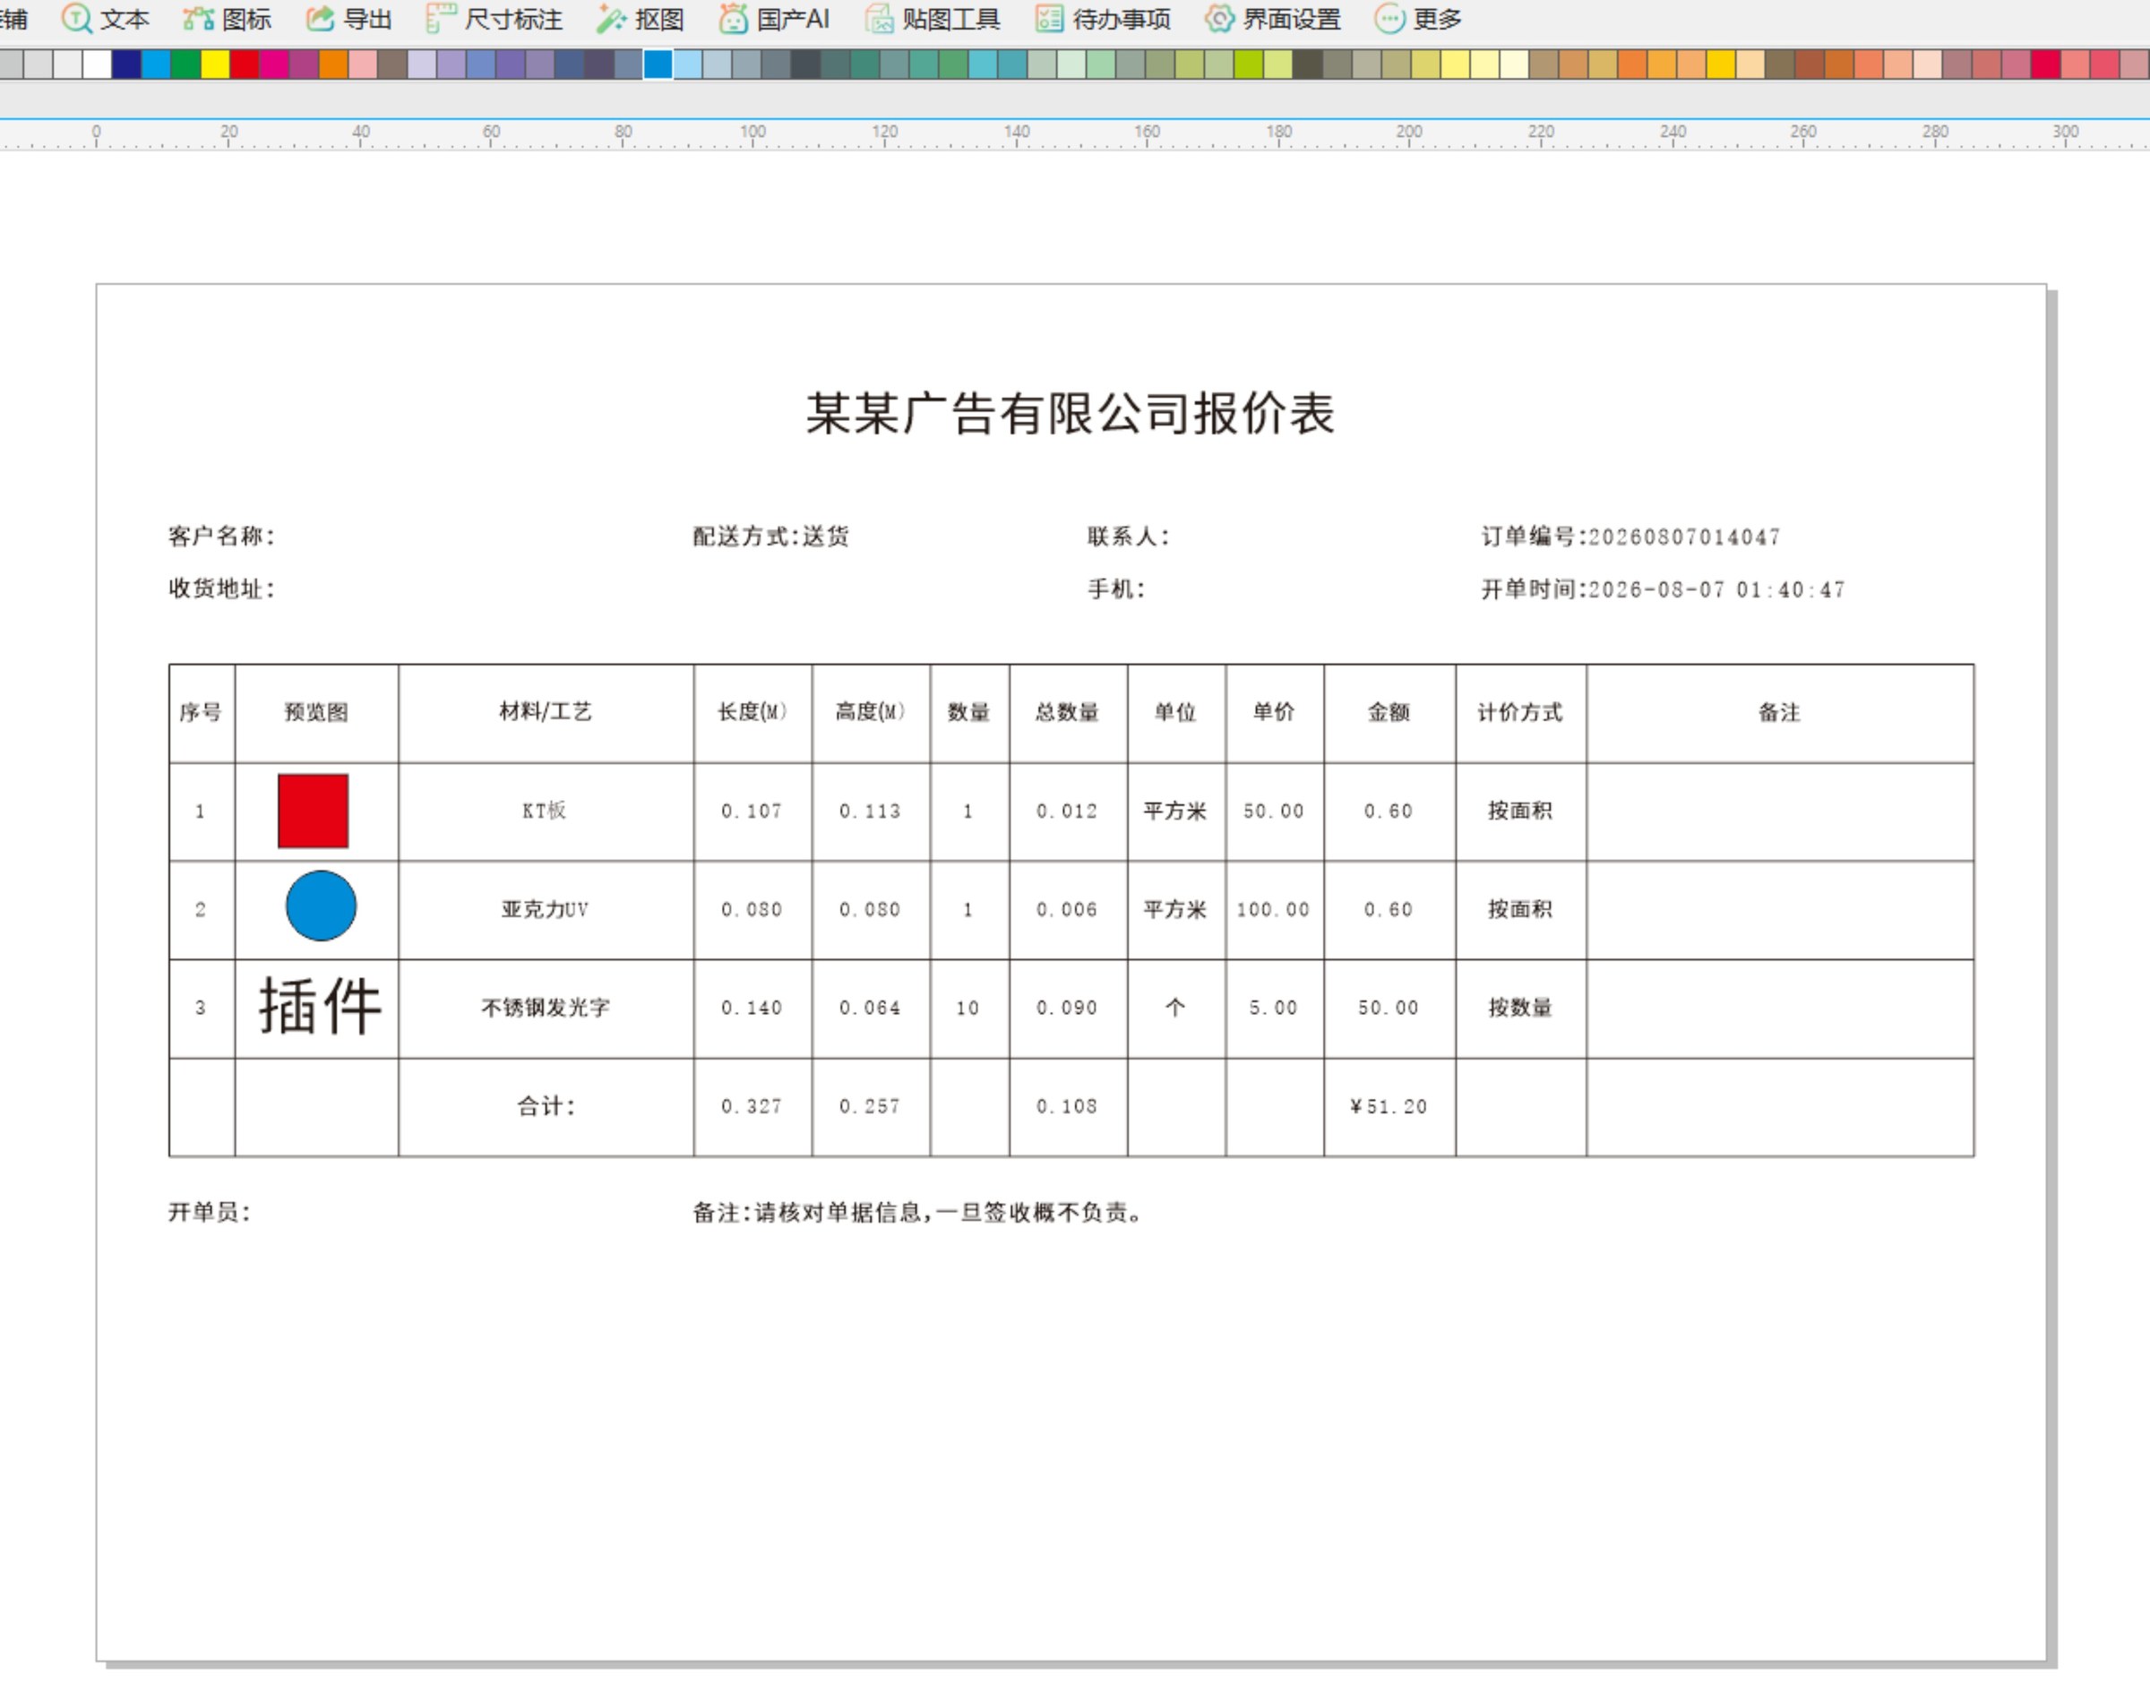Click the 不锈钢发光字 material cell
Viewport: 2150px width, 1683px height.
(x=546, y=1008)
